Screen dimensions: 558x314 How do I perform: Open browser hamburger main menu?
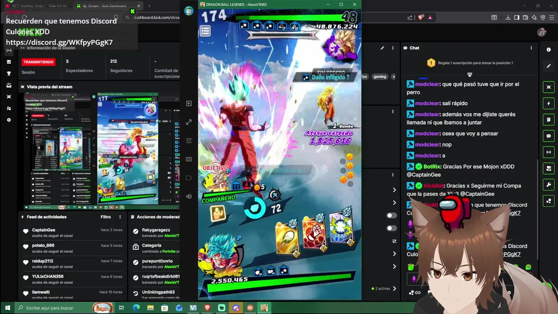point(551,17)
